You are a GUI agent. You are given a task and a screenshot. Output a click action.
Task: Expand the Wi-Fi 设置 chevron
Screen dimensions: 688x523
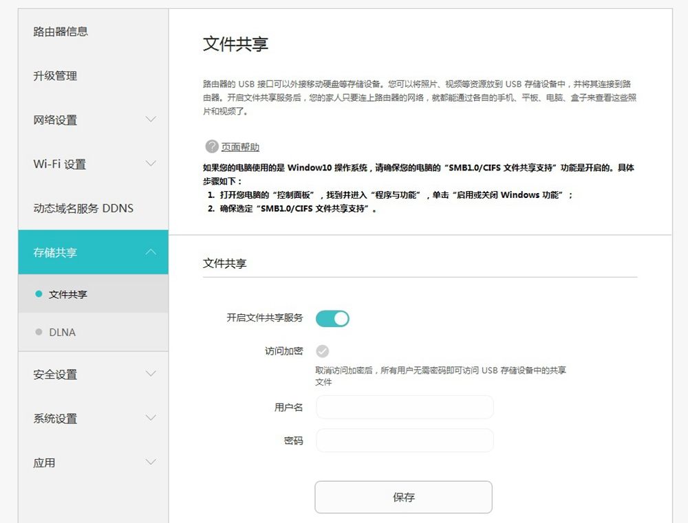click(x=151, y=164)
